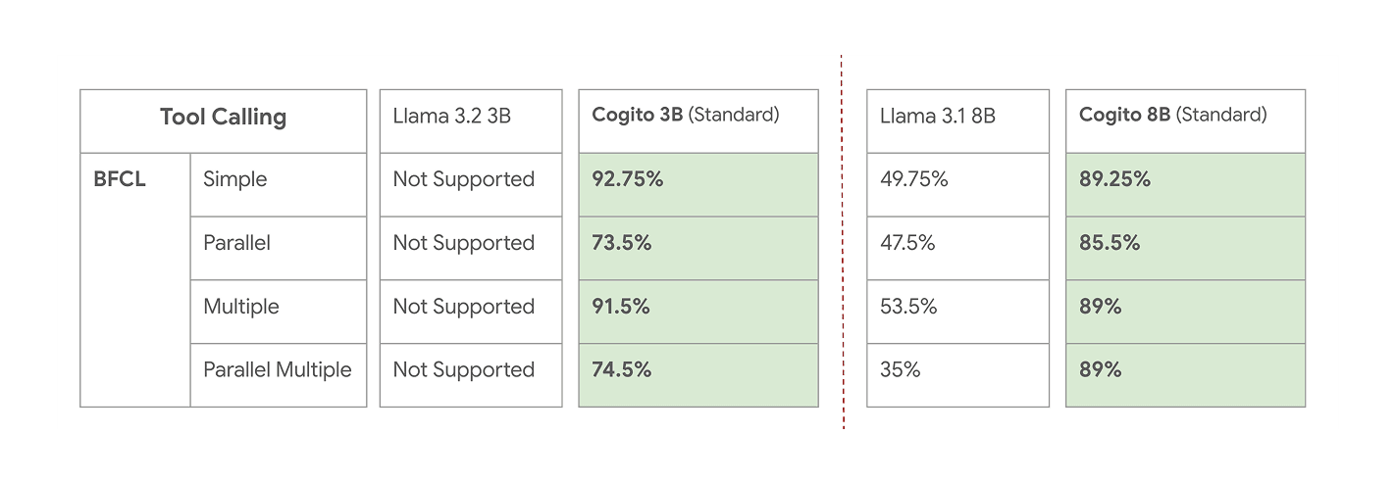Select the Llama 3.1 8B column header
This screenshot has height=483, width=1395.
(938, 117)
